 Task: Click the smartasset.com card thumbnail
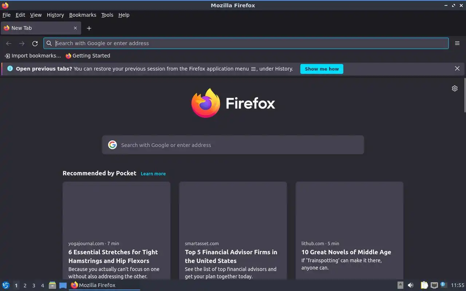[x=233, y=208]
